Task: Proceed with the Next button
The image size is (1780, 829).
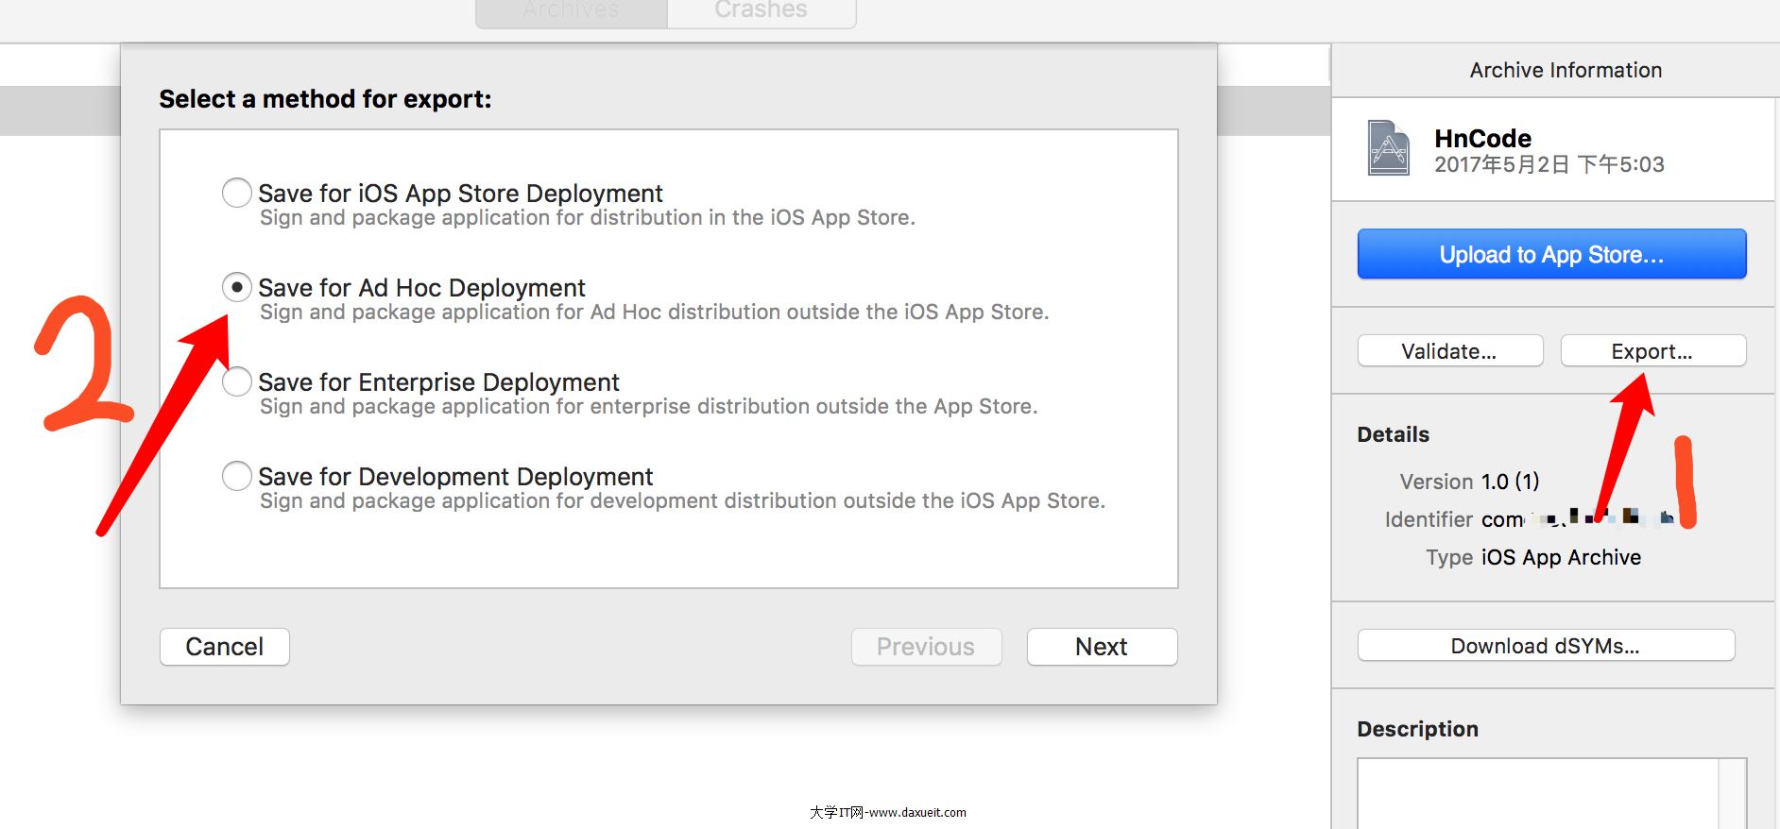Action: pos(1102,647)
